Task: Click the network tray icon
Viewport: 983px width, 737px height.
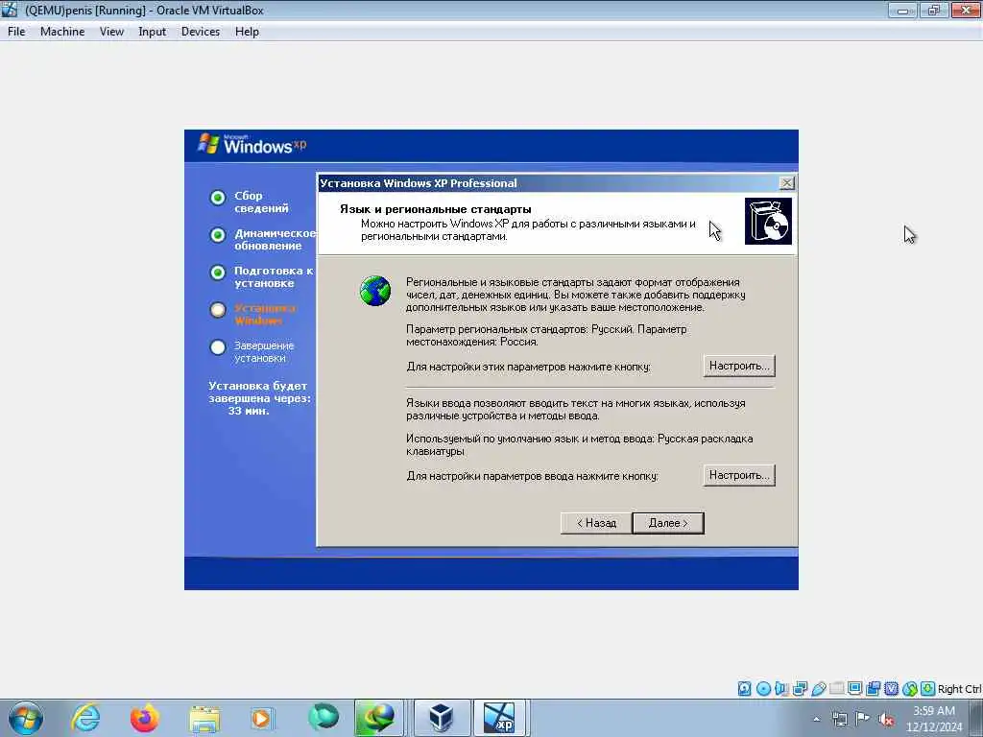Action: tap(839, 719)
